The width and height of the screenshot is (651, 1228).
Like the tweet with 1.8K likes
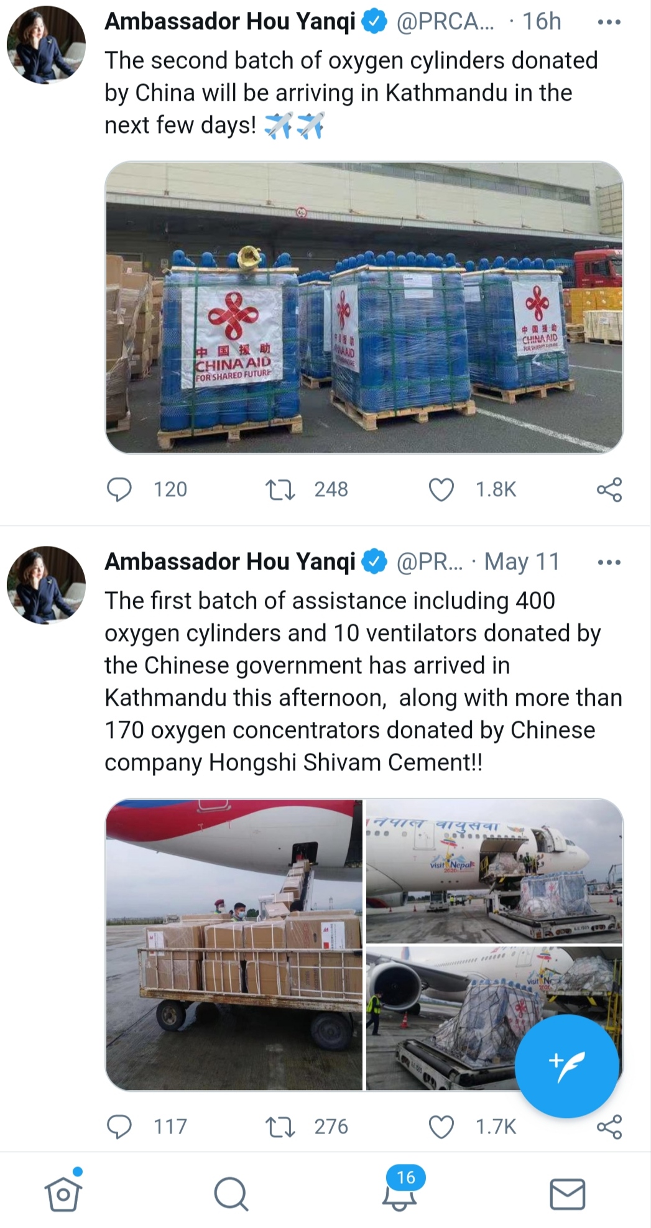441,489
